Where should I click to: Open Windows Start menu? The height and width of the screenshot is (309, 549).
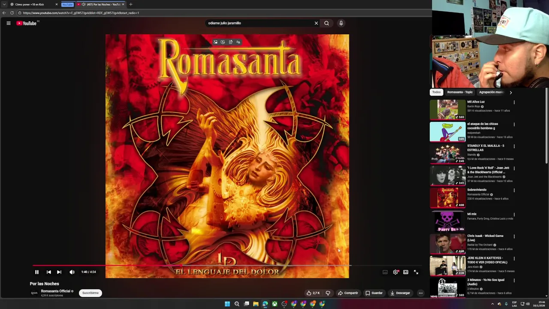click(x=227, y=304)
